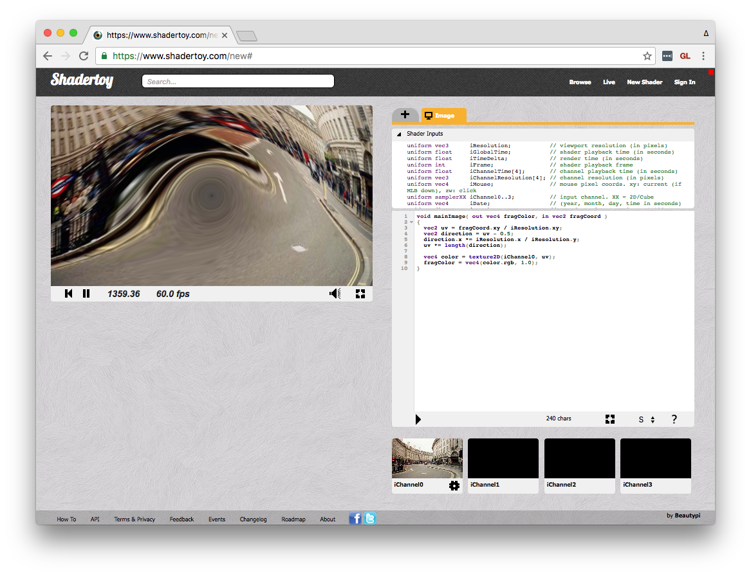This screenshot has width=751, height=576.
Task: Open Chrome's three-dot menu
Action: coord(703,56)
